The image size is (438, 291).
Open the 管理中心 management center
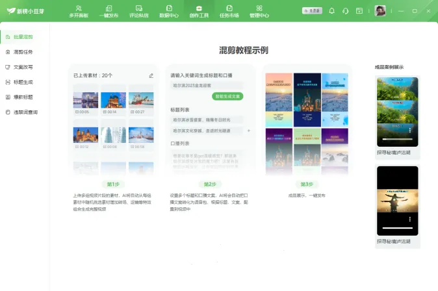coord(259,11)
